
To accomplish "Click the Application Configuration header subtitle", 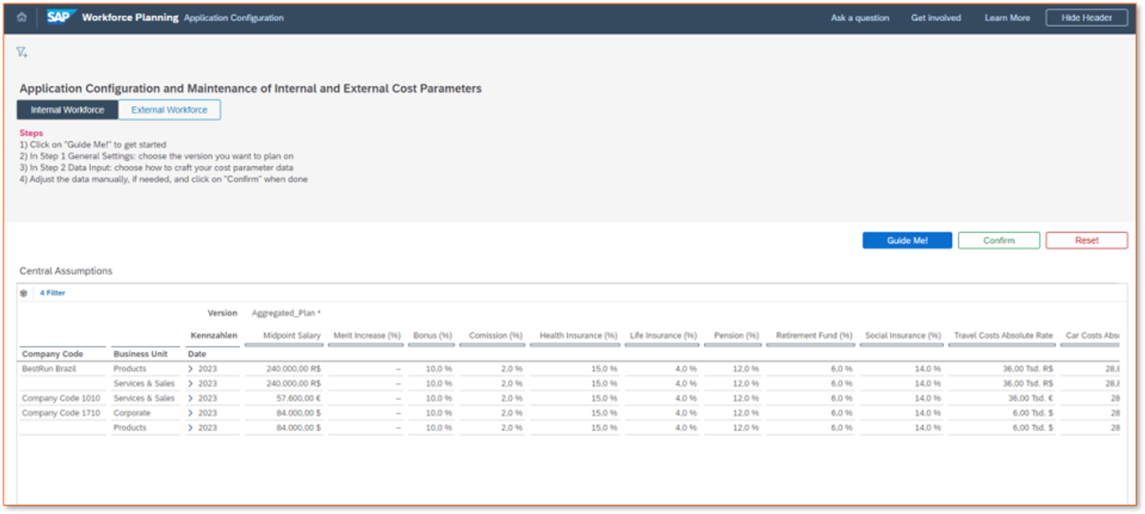I will (x=234, y=18).
